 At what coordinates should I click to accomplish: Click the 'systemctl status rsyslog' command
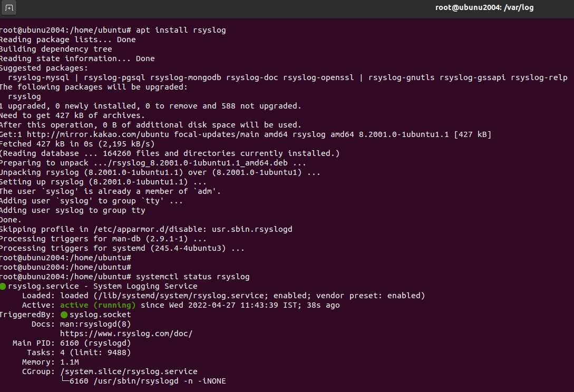click(192, 277)
